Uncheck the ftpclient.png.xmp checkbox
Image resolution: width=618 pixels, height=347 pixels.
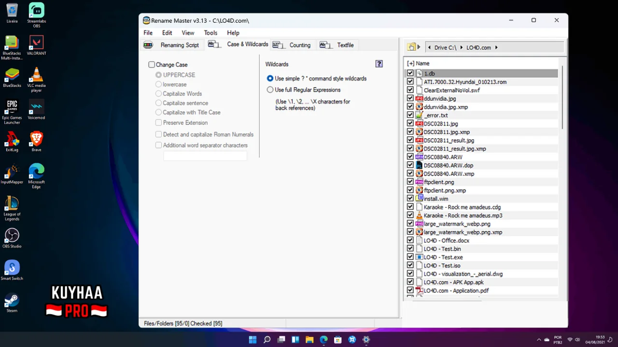tap(410, 190)
